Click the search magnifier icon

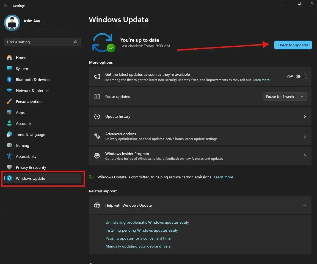tap(76, 42)
